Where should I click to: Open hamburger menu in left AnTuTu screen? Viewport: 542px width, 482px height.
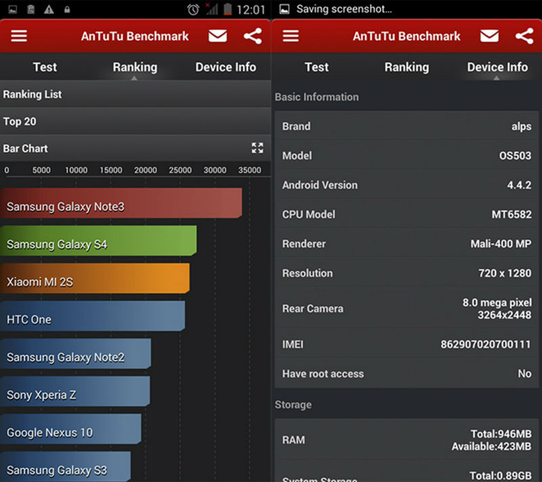point(19,36)
